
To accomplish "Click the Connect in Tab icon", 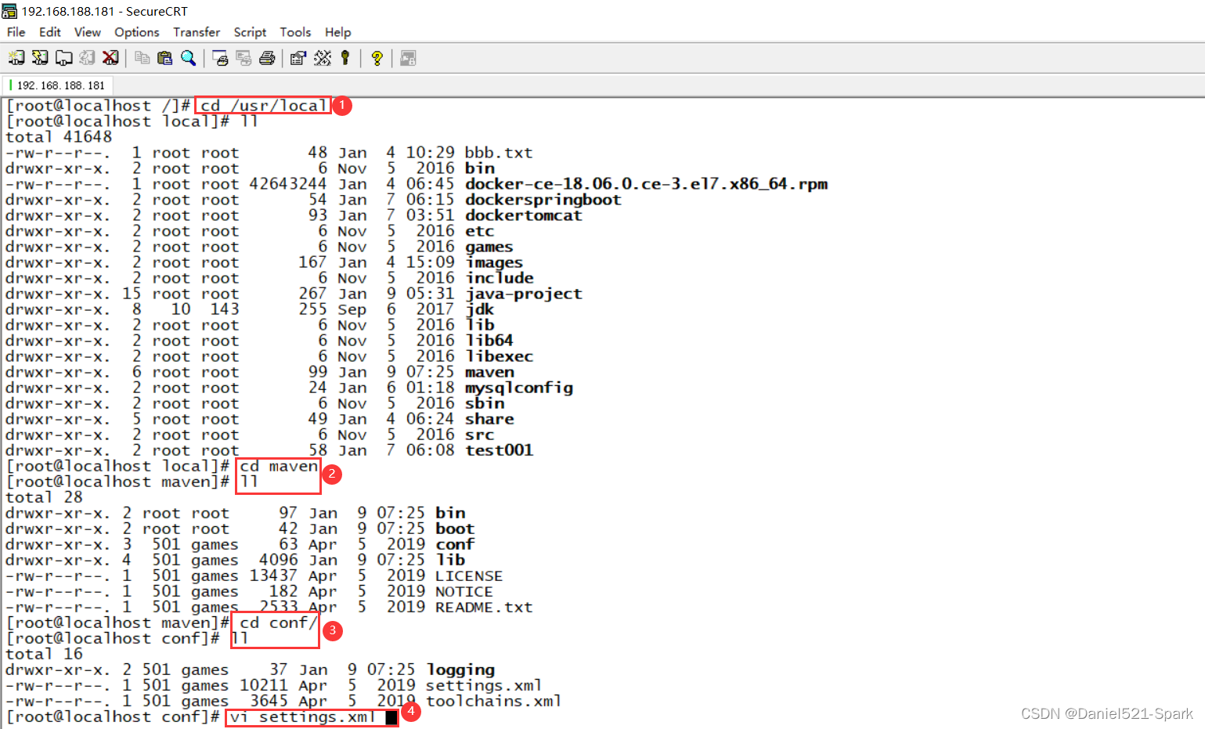I will pos(64,58).
